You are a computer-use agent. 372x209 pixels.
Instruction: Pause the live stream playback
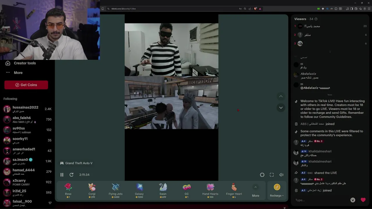click(62, 175)
